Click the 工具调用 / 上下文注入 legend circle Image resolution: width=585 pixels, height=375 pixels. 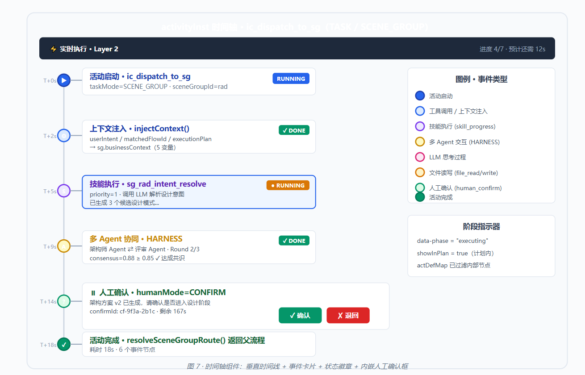[x=420, y=111]
